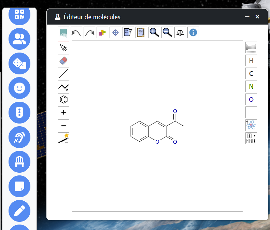Select the oxygen O element button
270x230 pixels.
[x=251, y=99]
